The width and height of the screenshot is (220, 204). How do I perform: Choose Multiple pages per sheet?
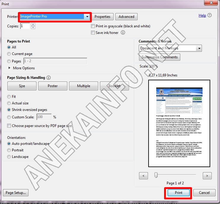pos(84,86)
